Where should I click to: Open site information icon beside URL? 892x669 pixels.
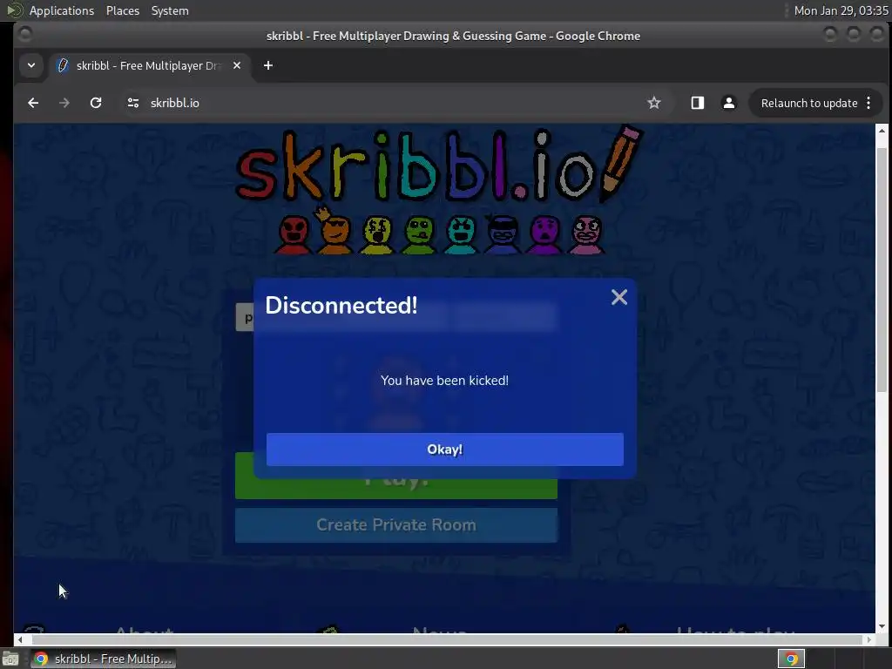[133, 103]
